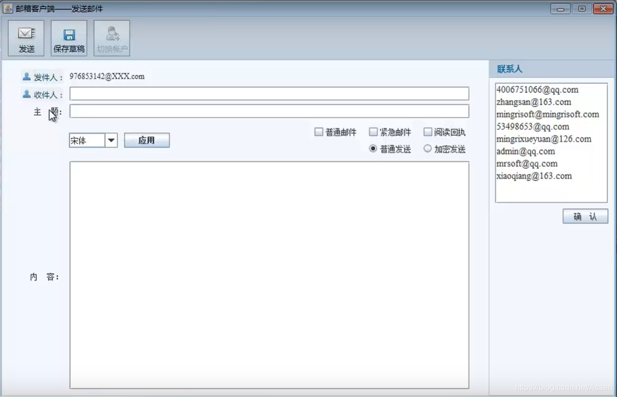This screenshot has height=397, width=617.
Task: Select contact mingrixueyuan@126.com
Action: click(543, 139)
